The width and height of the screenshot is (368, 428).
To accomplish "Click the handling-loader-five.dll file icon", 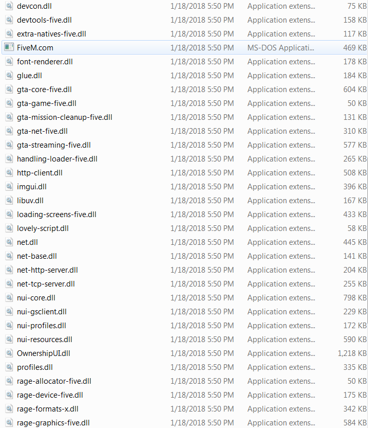I will [9, 159].
